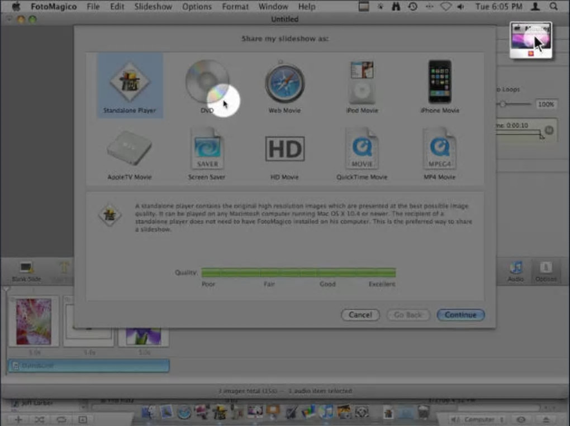Select the Standalone Player export option
570x426 pixels.
click(x=130, y=86)
